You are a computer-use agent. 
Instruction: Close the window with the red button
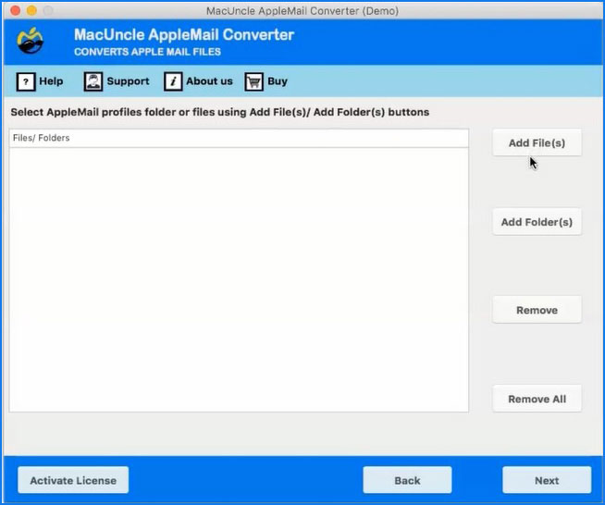(x=16, y=10)
